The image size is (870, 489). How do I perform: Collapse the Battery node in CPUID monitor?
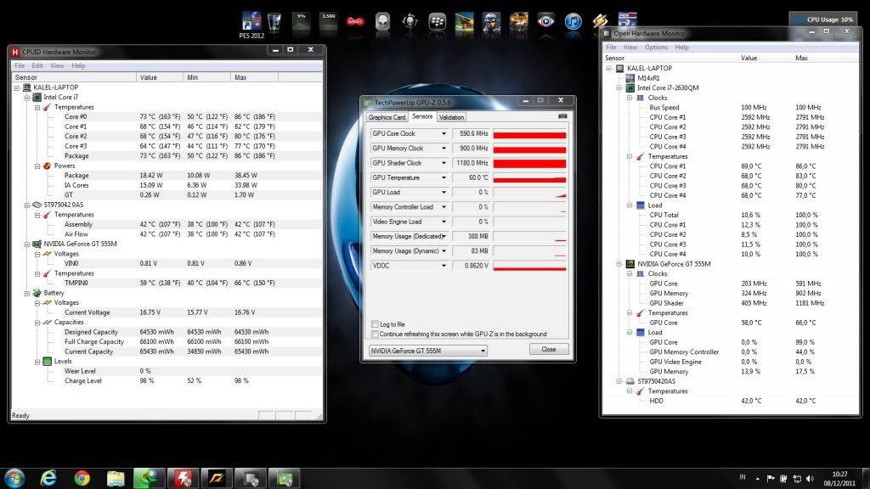(26, 293)
